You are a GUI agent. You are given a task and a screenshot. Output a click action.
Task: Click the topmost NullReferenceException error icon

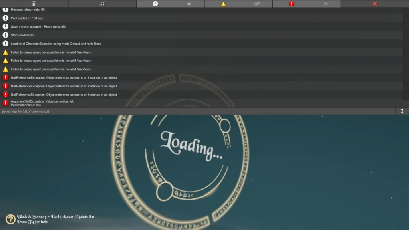(x=6, y=77)
